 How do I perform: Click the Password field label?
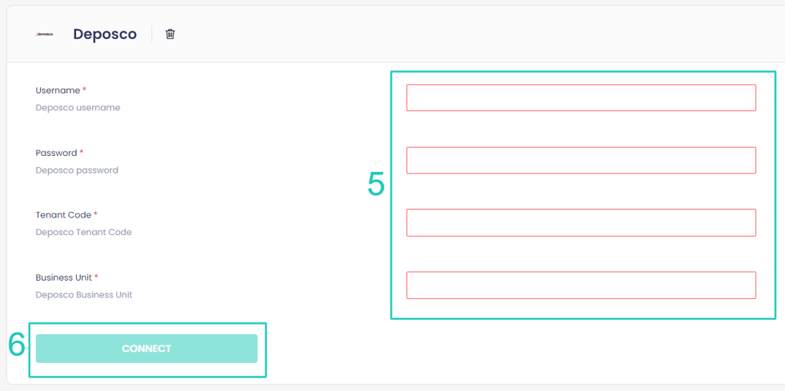56,153
